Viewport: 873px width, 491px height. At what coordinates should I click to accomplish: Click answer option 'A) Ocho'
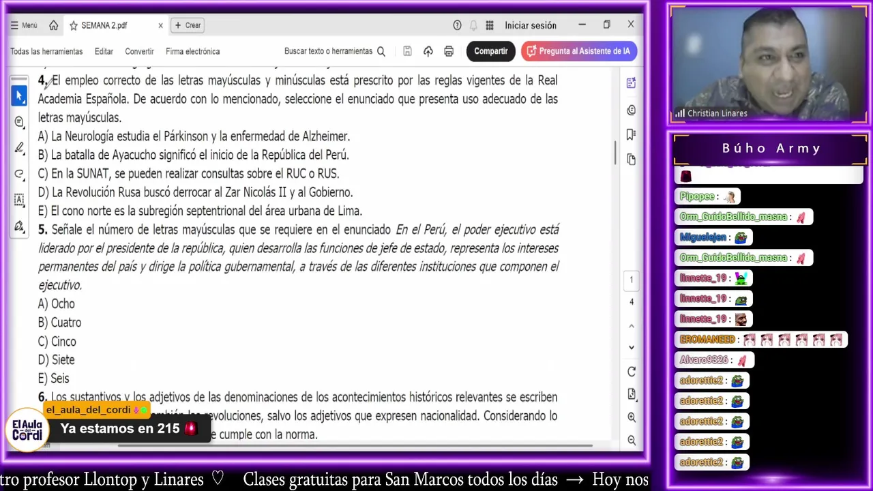(57, 304)
